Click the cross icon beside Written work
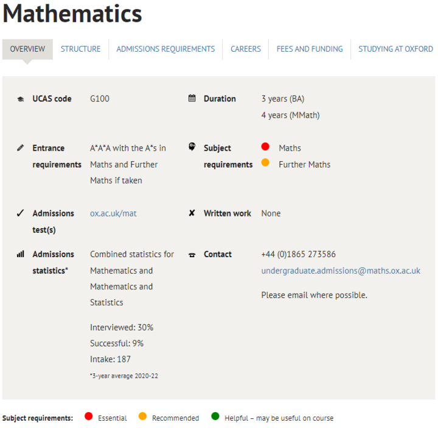This screenshot has height=428, width=438. coord(192,213)
